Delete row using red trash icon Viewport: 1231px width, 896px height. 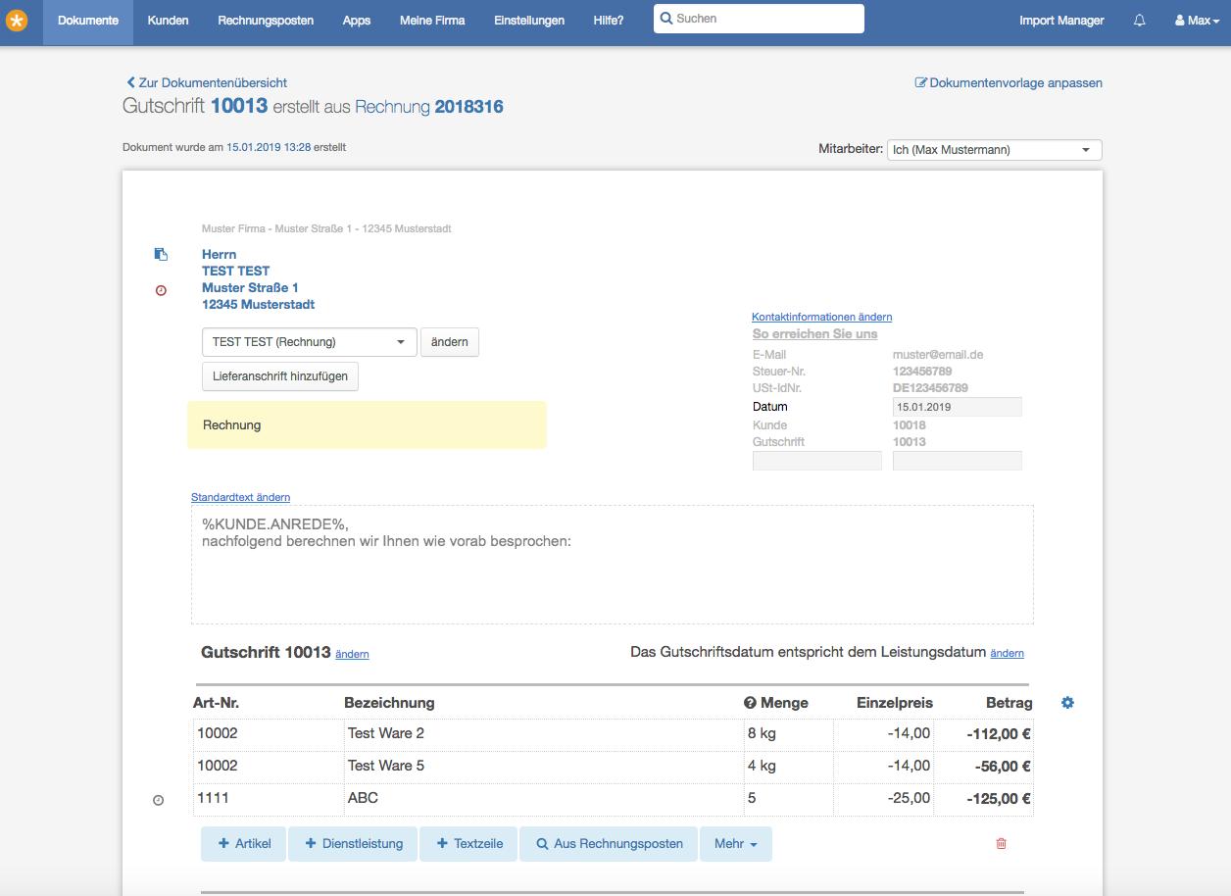click(x=1001, y=843)
